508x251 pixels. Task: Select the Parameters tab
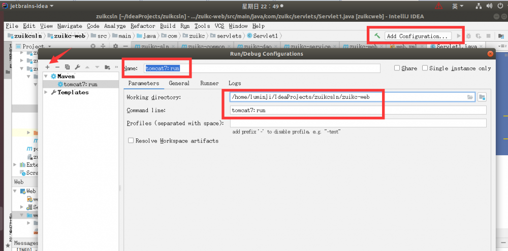(144, 83)
